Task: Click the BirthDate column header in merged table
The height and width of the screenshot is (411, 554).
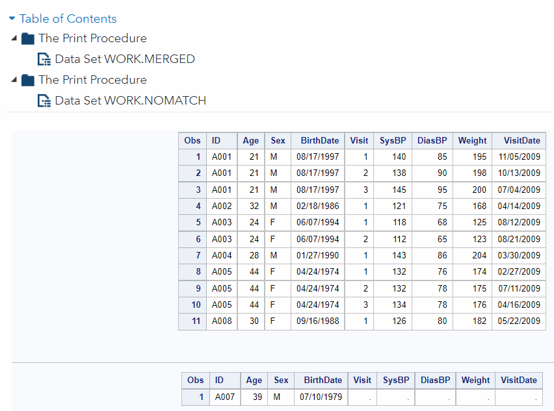Action: point(319,140)
